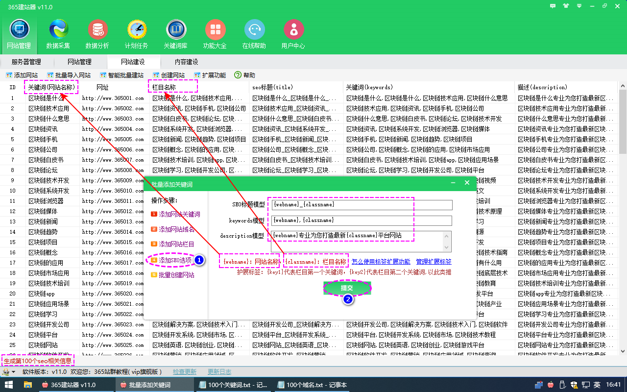Viewport: 627px width, 392px height.
Task: Click 英 input method indicator in tray
Action: pyautogui.click(x=597, y=385)
